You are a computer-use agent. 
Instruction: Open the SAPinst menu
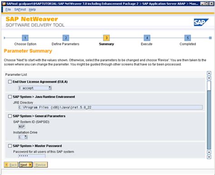point(20,9)
